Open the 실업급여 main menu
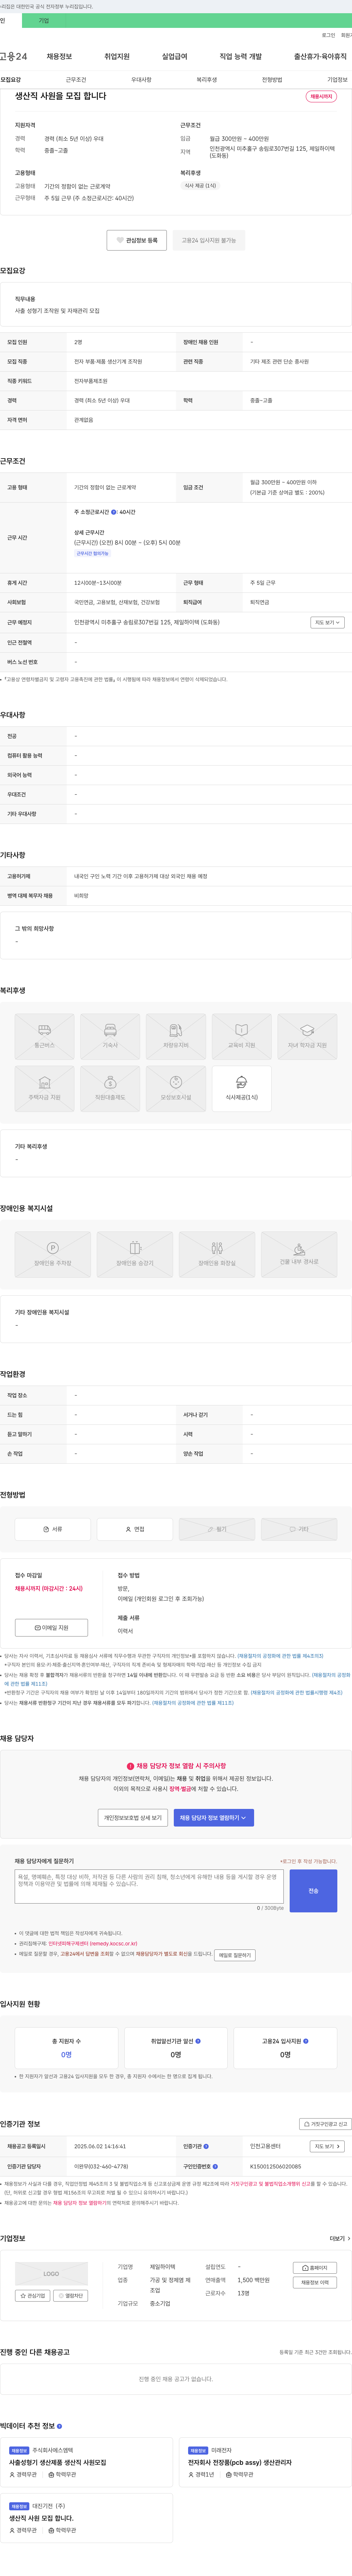352x2576 pixels. 175,57
